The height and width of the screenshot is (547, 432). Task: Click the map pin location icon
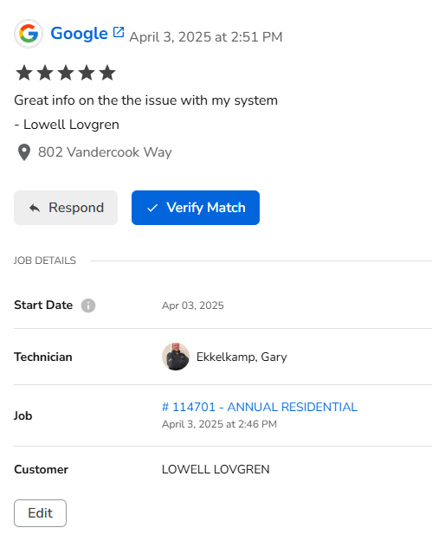coord(24,152)
